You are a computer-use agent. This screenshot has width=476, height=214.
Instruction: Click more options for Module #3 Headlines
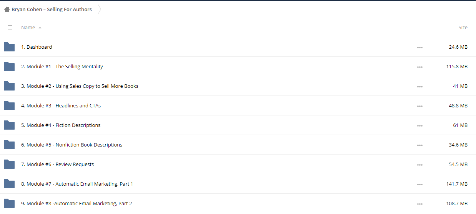point(419,106)
